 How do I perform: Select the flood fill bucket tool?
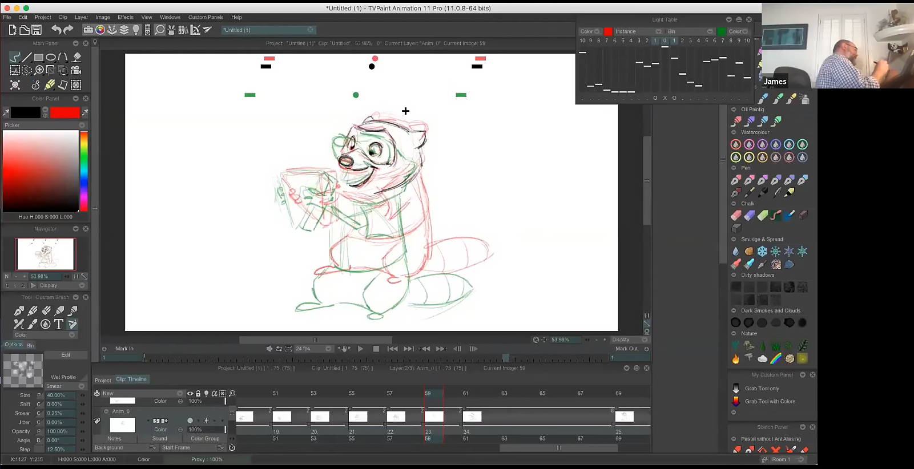tap(76, 57)
